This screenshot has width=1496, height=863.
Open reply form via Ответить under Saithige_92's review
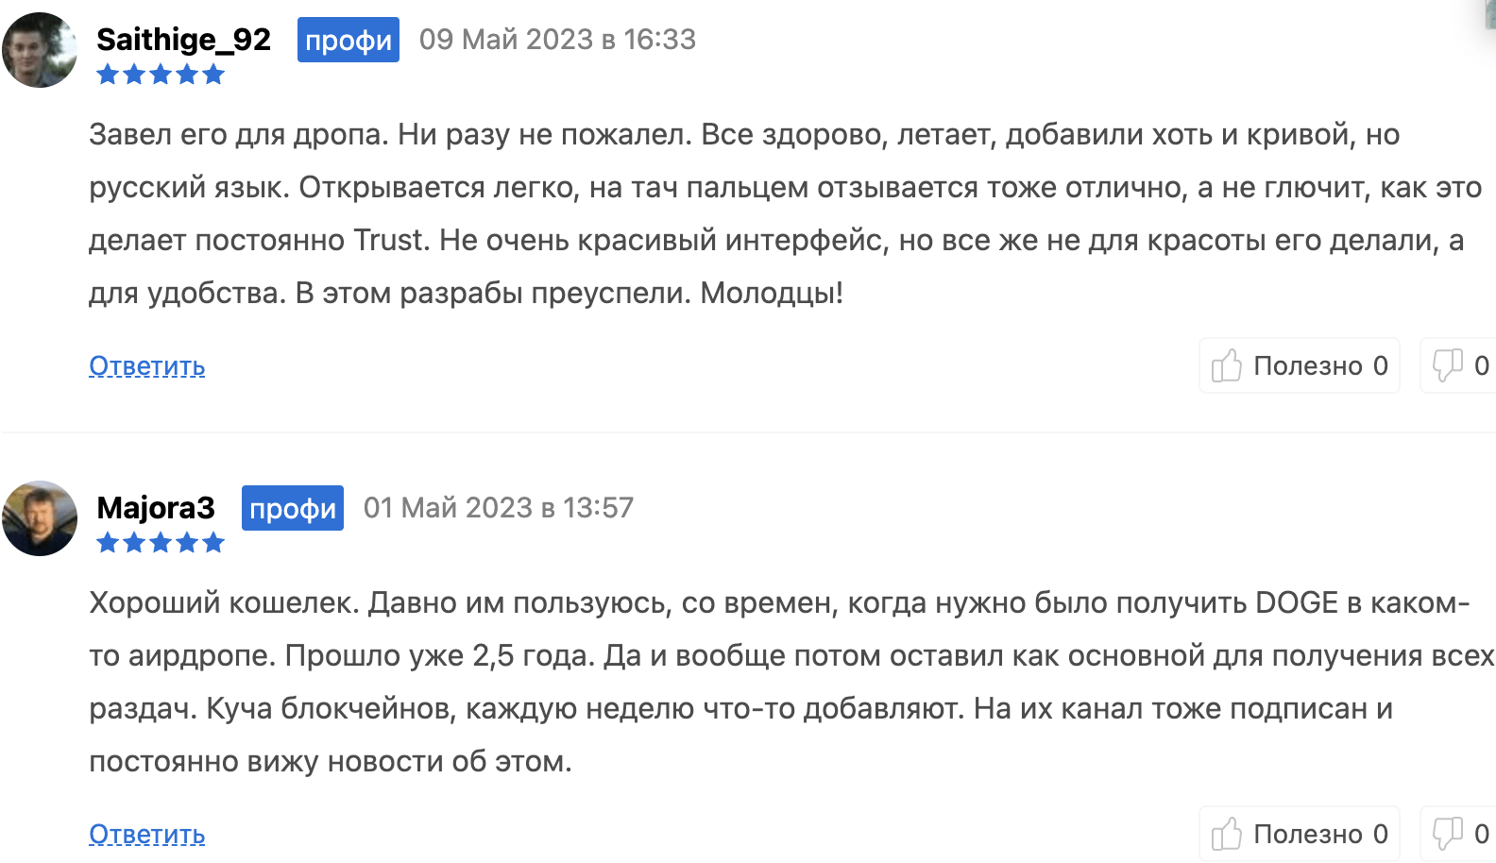pos(146,366)
